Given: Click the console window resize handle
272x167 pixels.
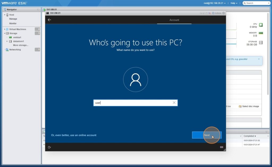Looking at the screenshot, I should coord(225,150).
